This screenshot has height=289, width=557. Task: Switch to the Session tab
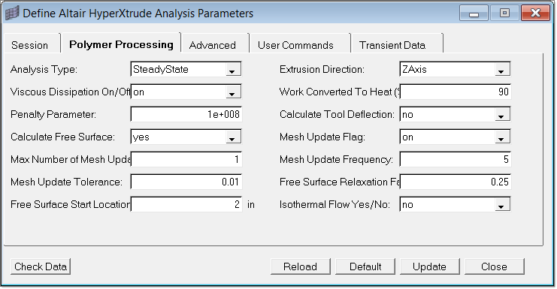click(32, 45)
